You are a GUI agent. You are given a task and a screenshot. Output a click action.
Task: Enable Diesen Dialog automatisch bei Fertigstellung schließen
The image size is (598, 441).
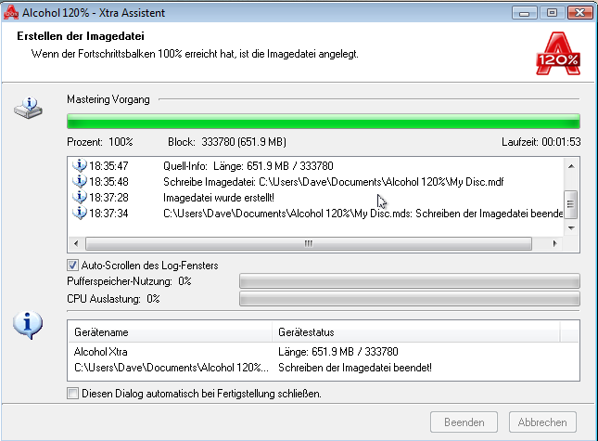click(x=72, y=393)
